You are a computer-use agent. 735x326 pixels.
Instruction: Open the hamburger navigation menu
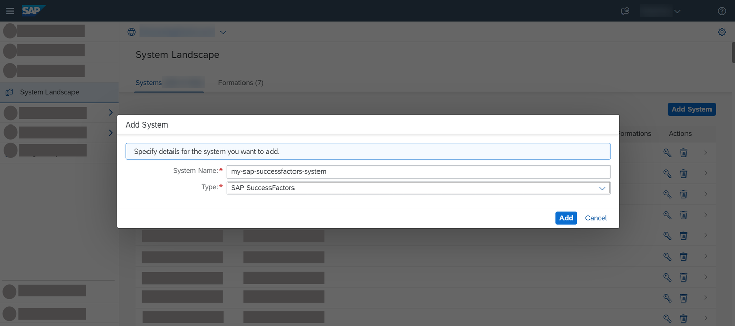point(10,11)
